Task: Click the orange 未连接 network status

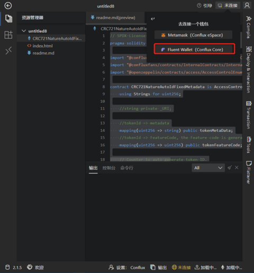Action: pos(181,268)
